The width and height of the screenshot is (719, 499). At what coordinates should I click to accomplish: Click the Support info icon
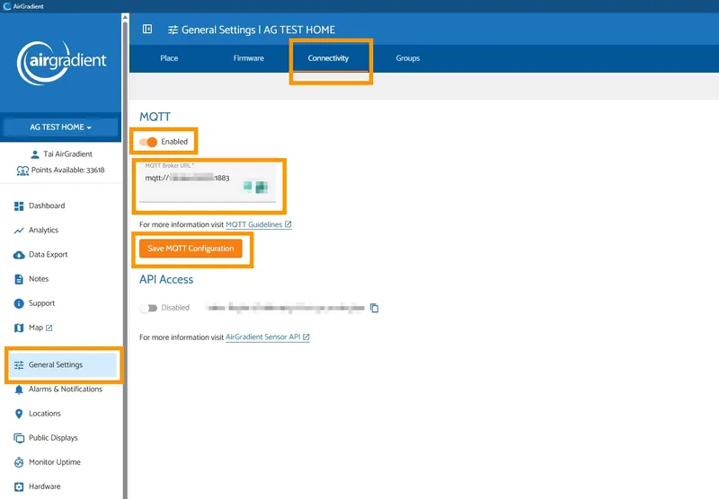click(19, 303)
